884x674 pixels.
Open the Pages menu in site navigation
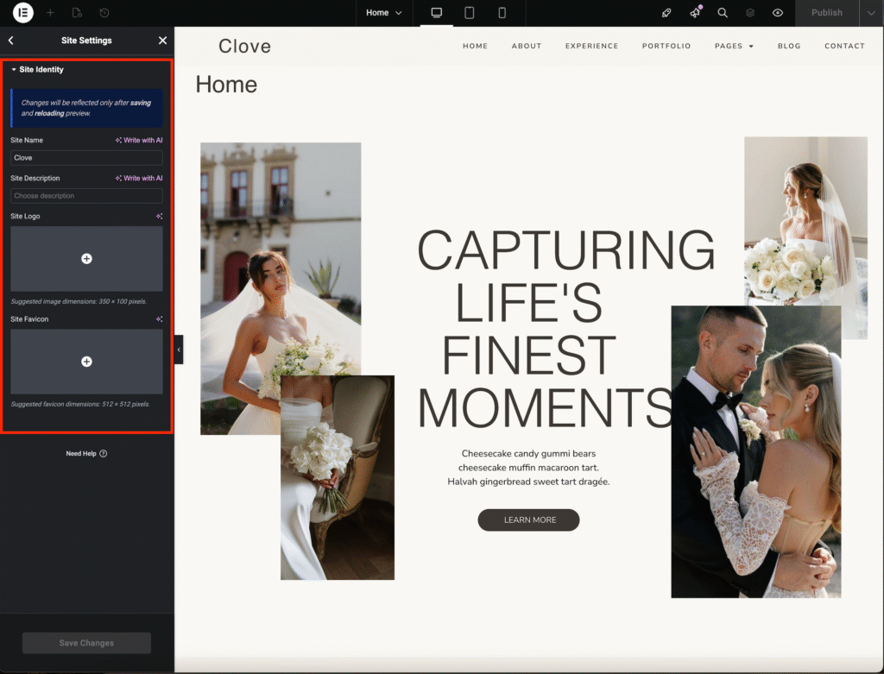coord(734,46)
